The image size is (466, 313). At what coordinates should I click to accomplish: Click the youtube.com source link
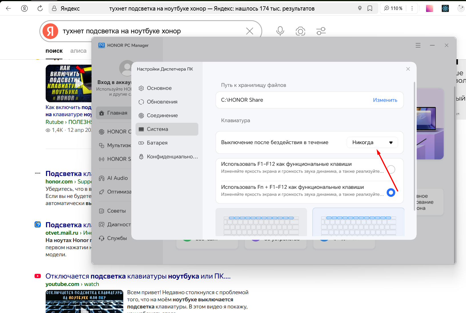tap(62, 284)
